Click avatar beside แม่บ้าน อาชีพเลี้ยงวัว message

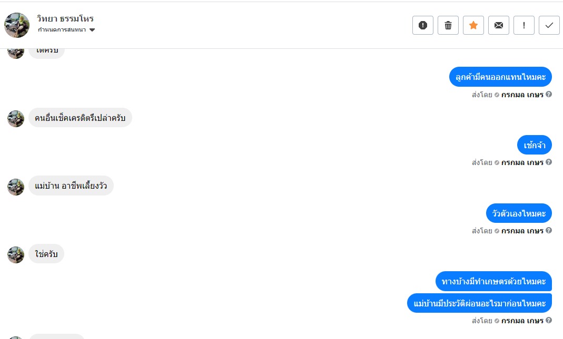16,187
